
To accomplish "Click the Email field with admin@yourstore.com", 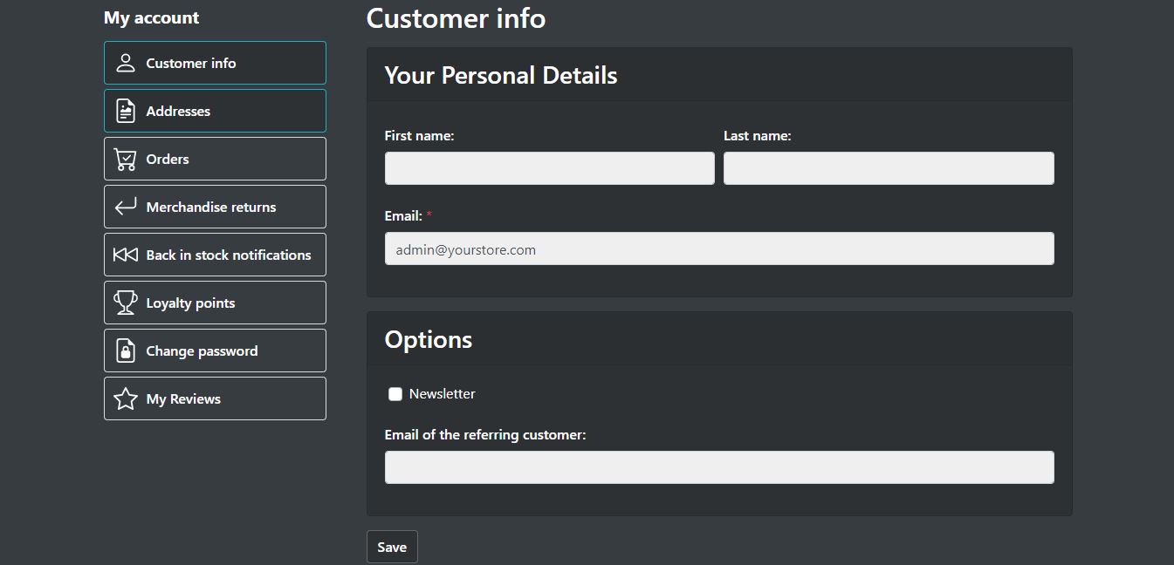I will coord(719,248).
